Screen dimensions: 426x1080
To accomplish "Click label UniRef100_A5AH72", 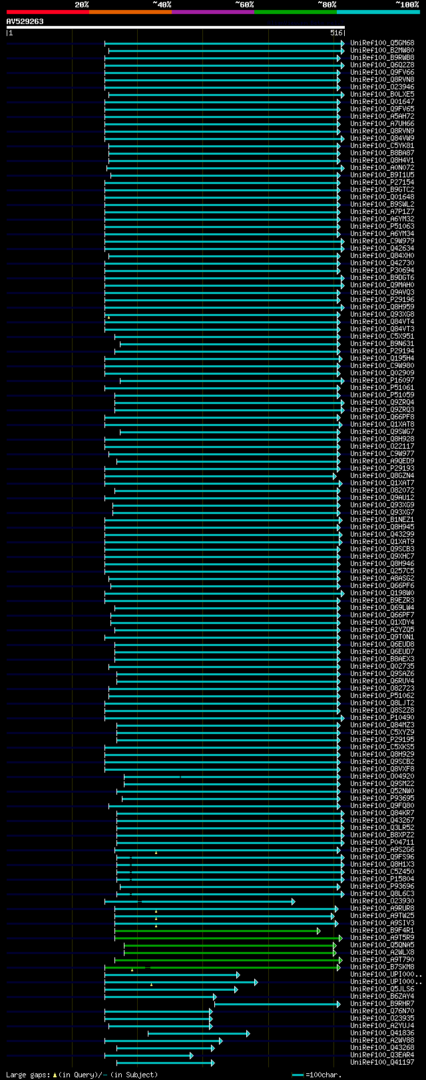I will click(x=382, y=117).
